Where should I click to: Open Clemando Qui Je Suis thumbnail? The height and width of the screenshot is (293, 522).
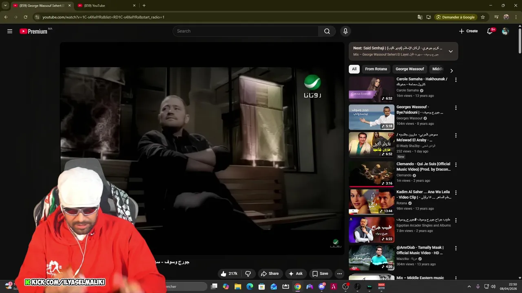coord(372,174)
